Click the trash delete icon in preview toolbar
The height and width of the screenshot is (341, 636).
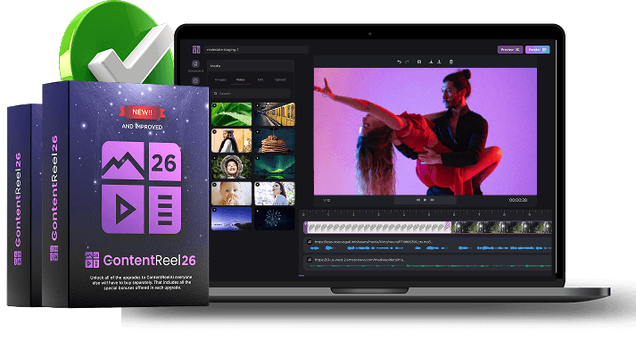point(451,62)
